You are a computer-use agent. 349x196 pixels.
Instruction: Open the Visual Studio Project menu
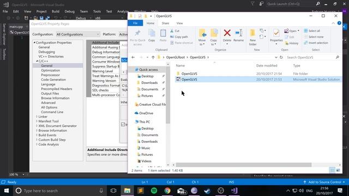click(x=41, y=11)
